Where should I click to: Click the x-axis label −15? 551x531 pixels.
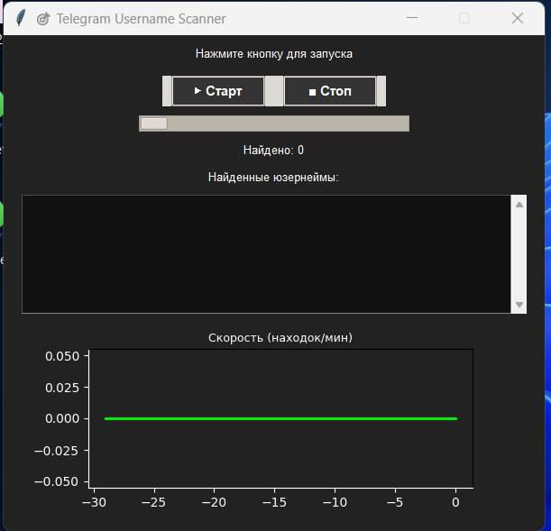point(274,502)
